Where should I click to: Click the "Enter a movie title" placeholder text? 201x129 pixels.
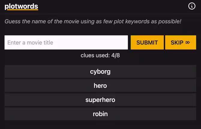pyautogui.click(x=30, y=43)
